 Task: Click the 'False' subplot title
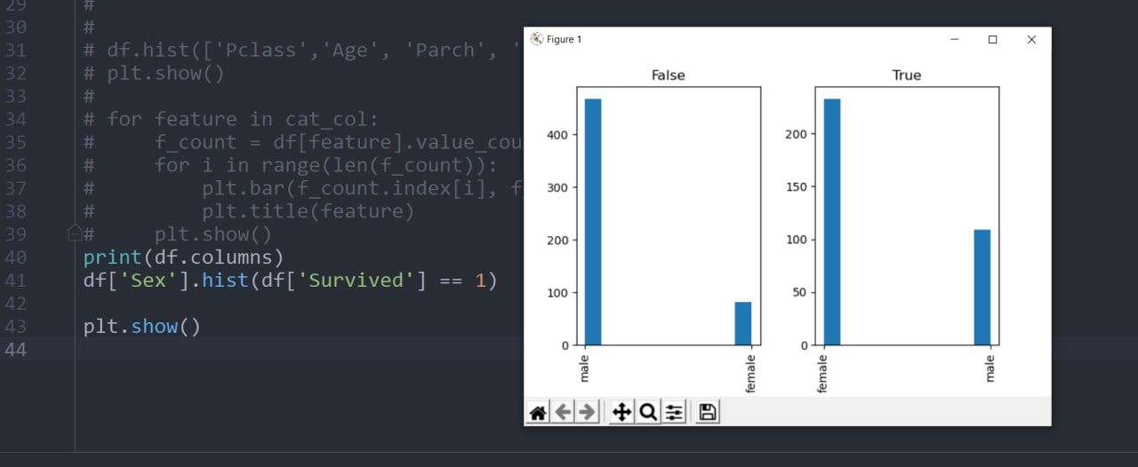tap(669, 75)
